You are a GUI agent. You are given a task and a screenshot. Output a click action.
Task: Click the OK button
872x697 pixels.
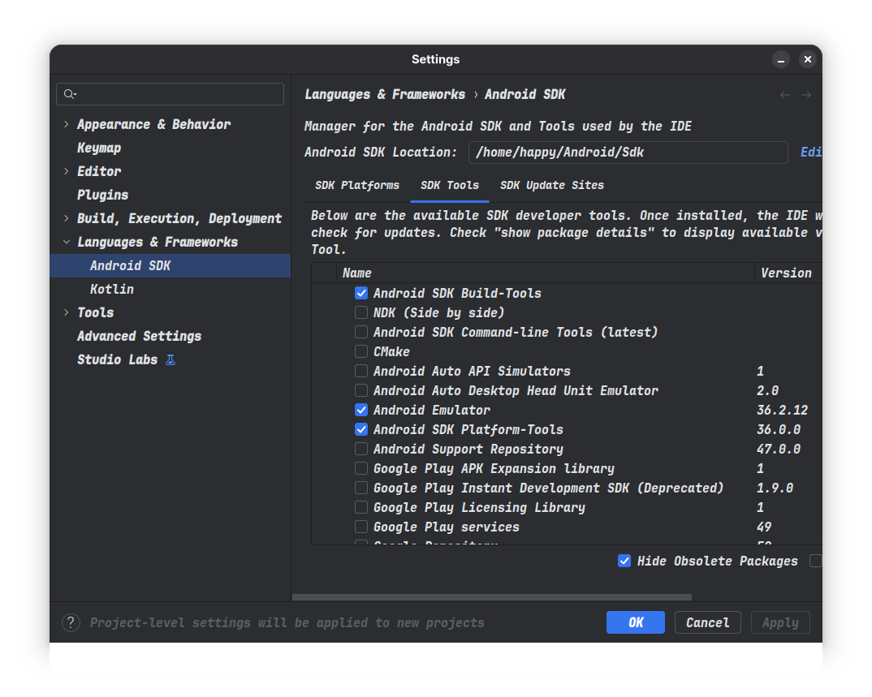click(x=636, y=622)
